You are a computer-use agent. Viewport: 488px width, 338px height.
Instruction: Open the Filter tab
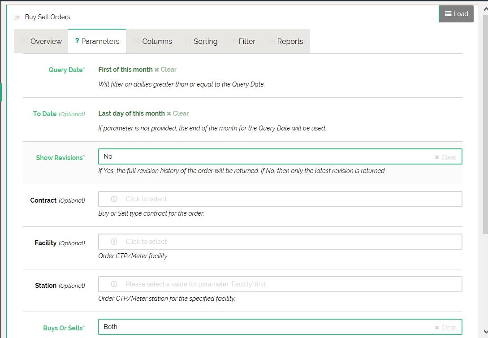coord(243,41)
